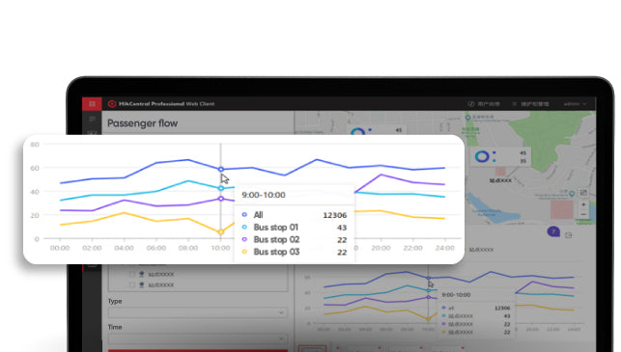Viewport: 621px width, 352px height.
Task: Click the export icon beside chat bubble
Action: tap(568, 235)
